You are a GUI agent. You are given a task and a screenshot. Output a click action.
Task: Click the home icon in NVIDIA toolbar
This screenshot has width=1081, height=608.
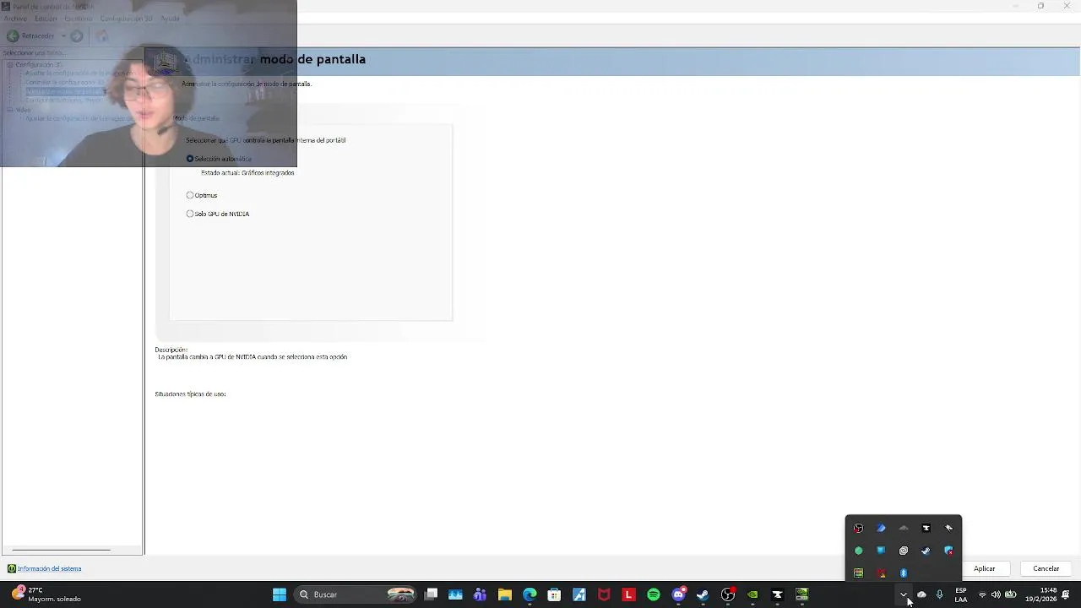coord(102,35)
